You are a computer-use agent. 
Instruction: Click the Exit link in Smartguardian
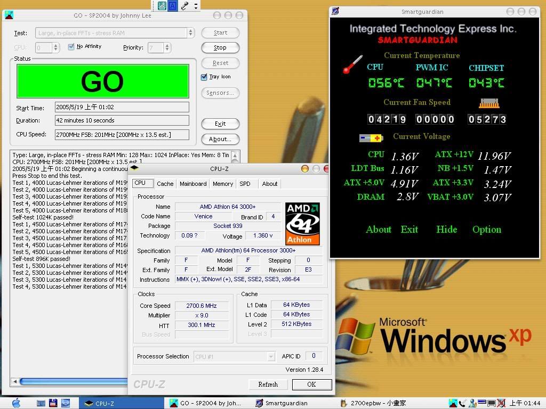click(409, 230)
